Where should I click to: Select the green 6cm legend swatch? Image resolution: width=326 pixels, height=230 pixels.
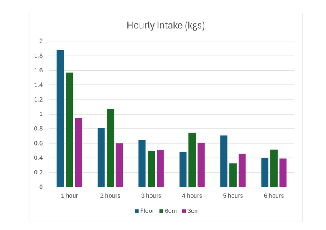click(161, 211)
